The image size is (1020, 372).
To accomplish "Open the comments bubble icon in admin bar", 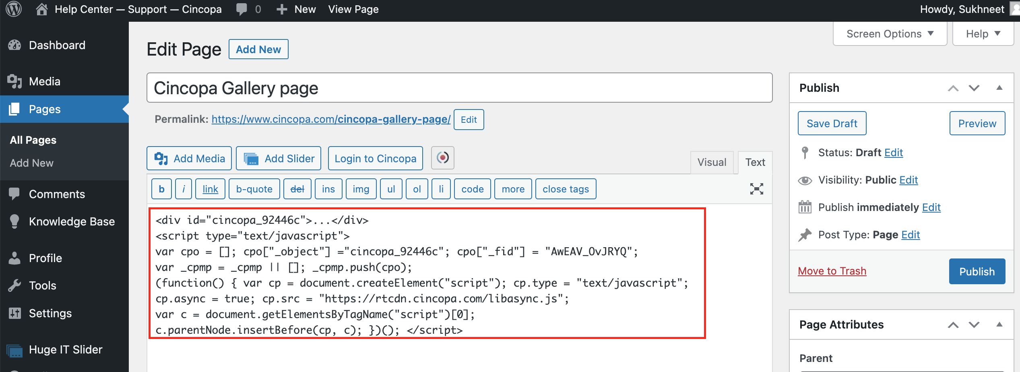I will pyautogui.click(x=242, y=9).
